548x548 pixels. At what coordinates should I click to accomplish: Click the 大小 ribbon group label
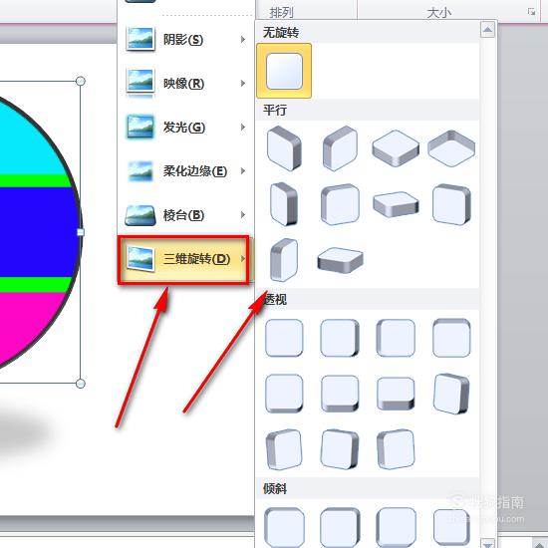click(439, 13)
